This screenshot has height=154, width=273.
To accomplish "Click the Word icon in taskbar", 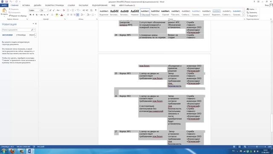I will coord(30,151).
